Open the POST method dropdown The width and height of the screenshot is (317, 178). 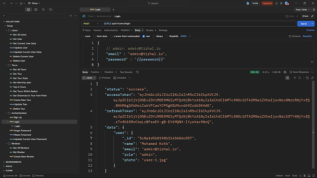point(91,24)
